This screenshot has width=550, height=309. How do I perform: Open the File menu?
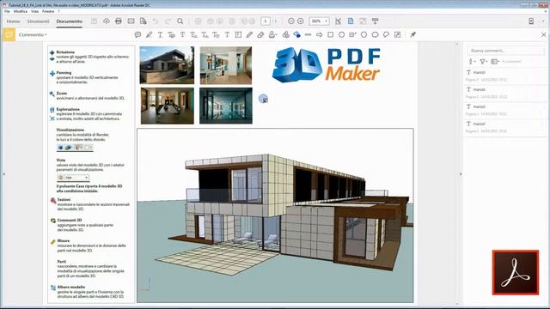point(7,11)
